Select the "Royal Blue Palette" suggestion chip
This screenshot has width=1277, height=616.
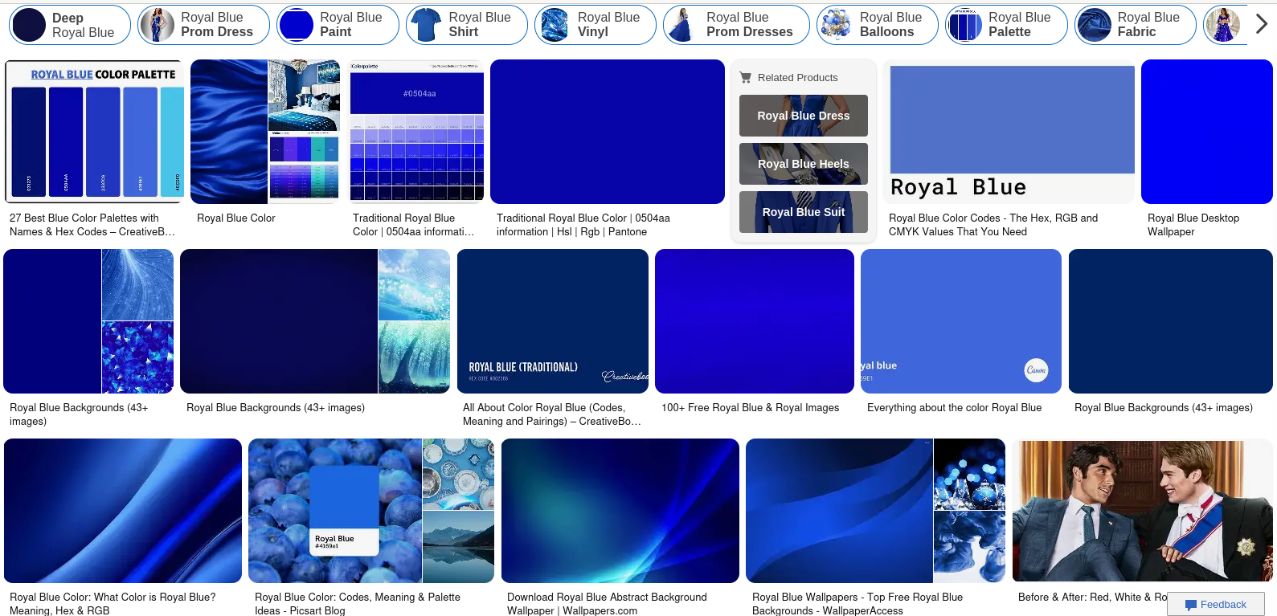pos(1006,25)
